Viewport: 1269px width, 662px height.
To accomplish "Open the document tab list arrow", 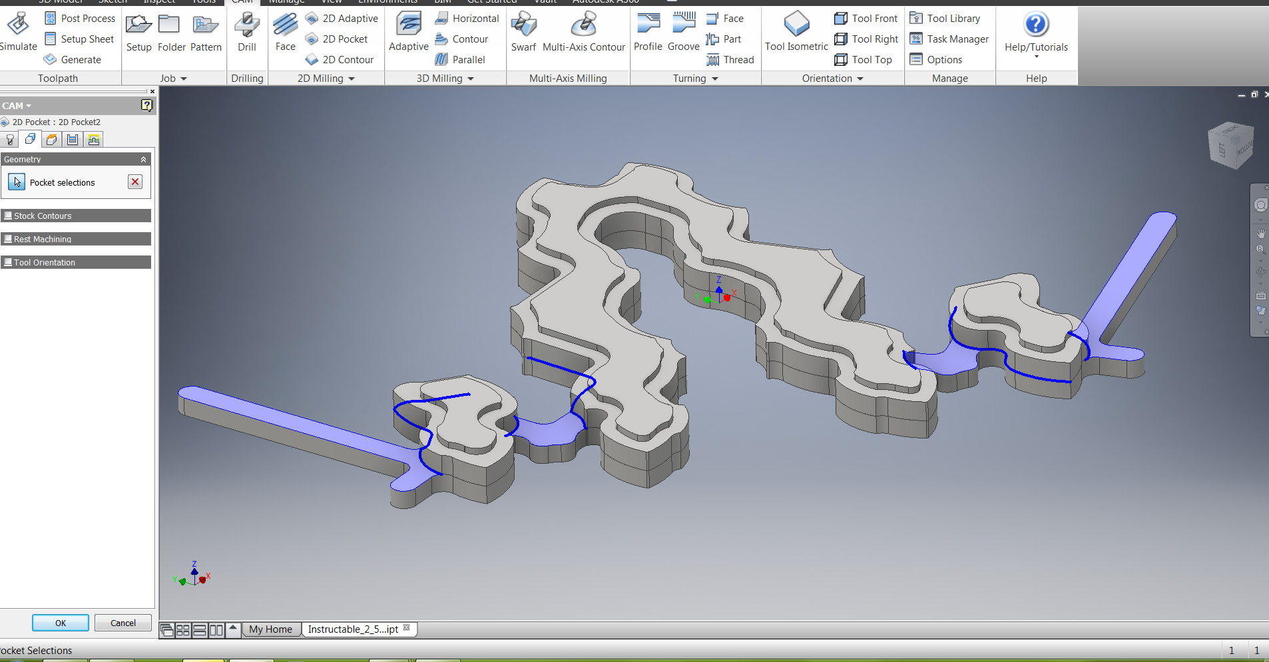I will pyautogui.click(x=233, y=629).
